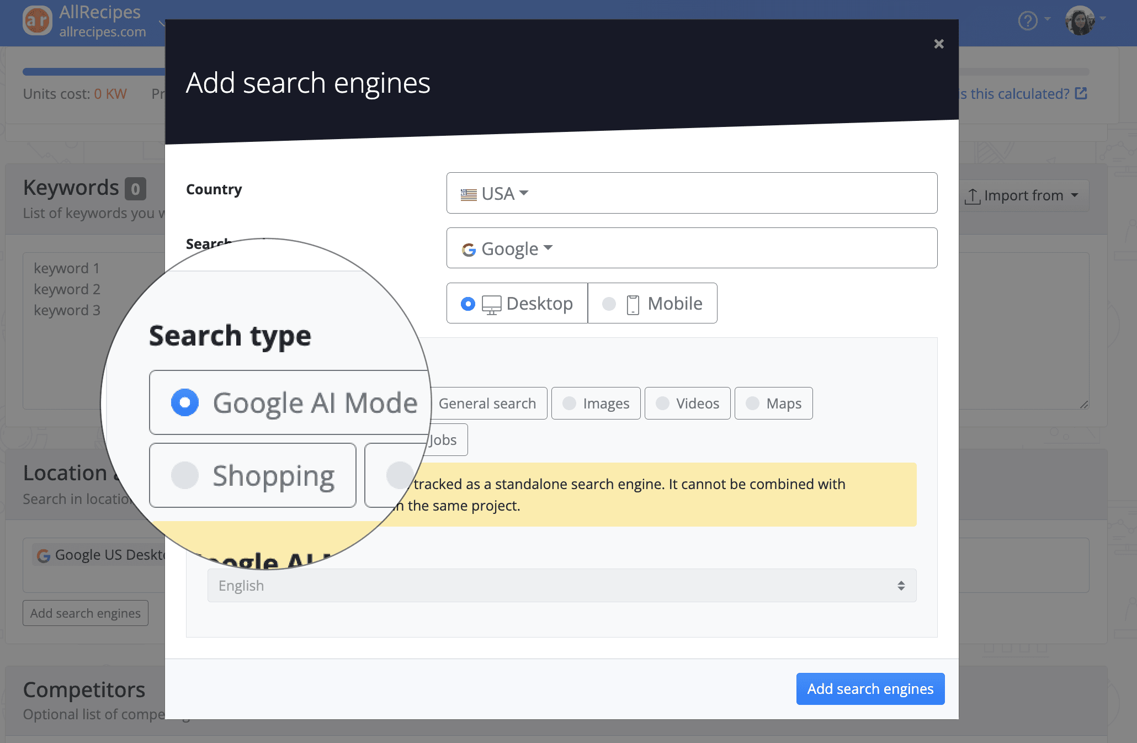This screenshot has width=1137, height=743.
Task: Click the Units cost 0 KW text
Action: click(x=75, y=94)
